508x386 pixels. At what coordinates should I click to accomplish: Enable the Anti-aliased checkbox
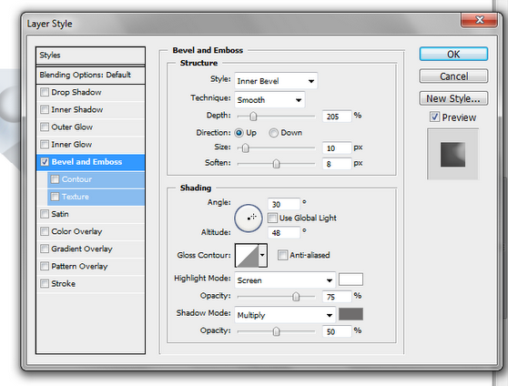click(282, 255)
